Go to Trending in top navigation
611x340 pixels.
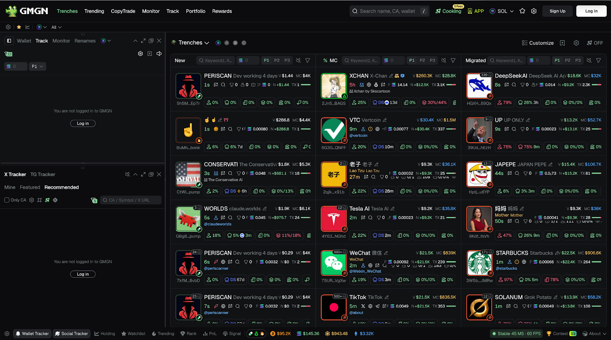pyautogui.click(x=94, y=11)
